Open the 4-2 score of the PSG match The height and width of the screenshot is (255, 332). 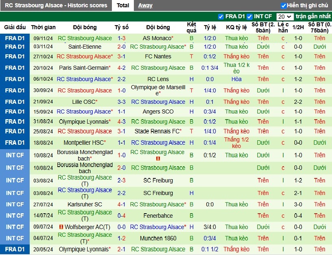122,68
